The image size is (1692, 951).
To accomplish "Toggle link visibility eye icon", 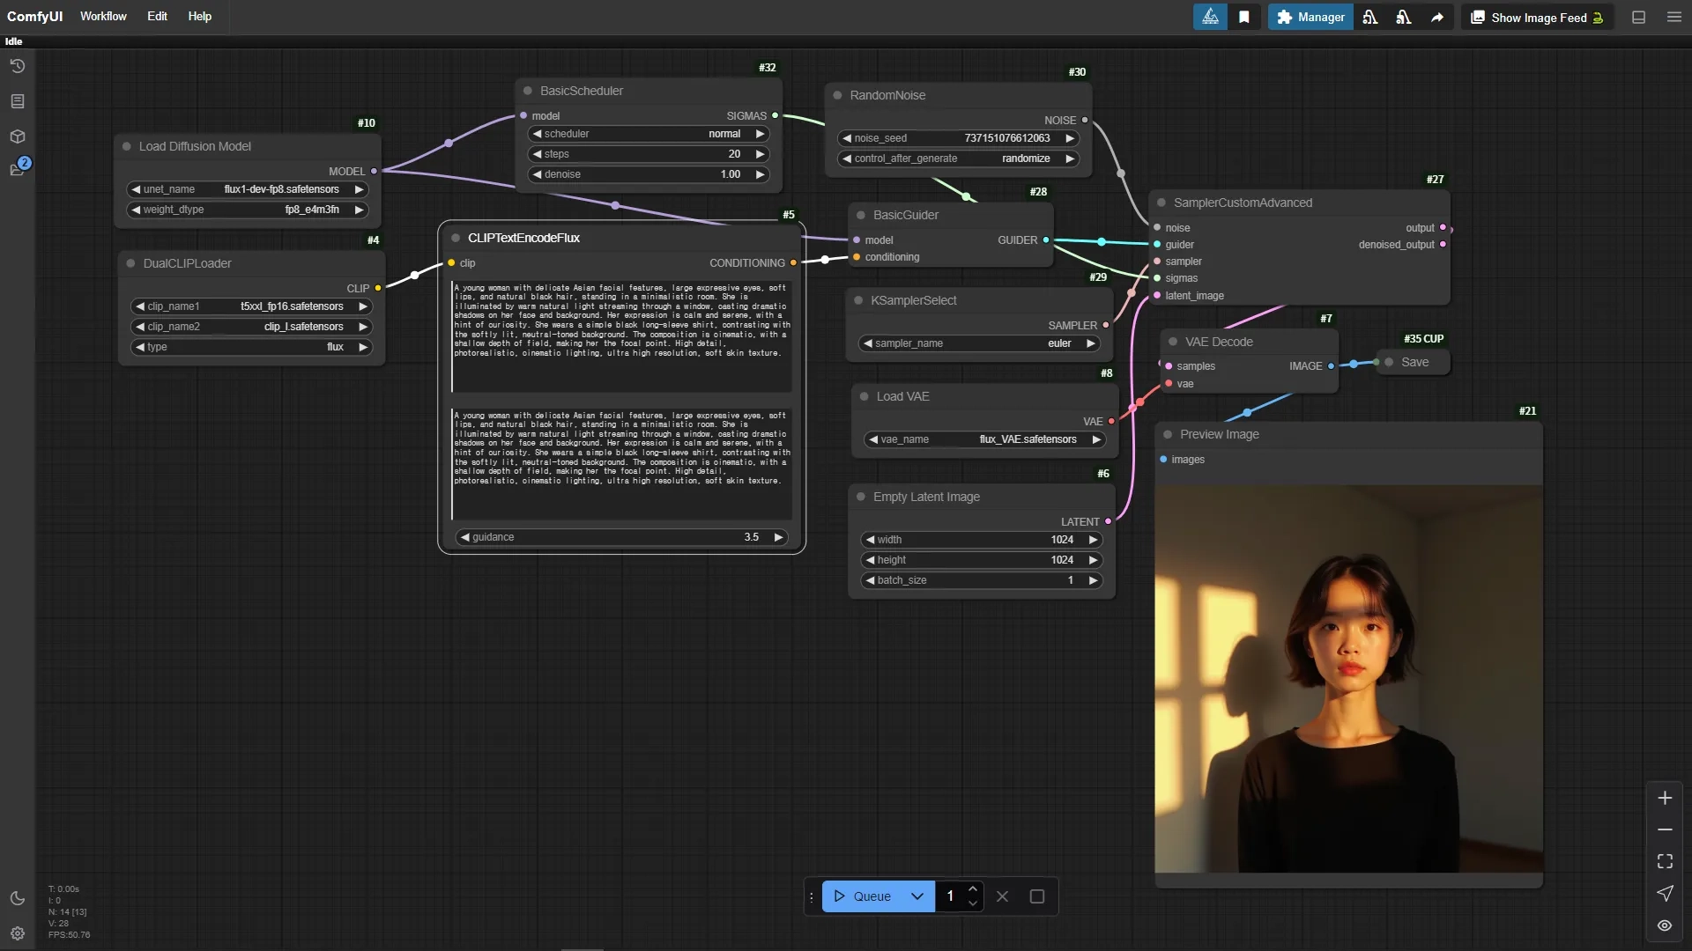I will (x=1665, y=925).
